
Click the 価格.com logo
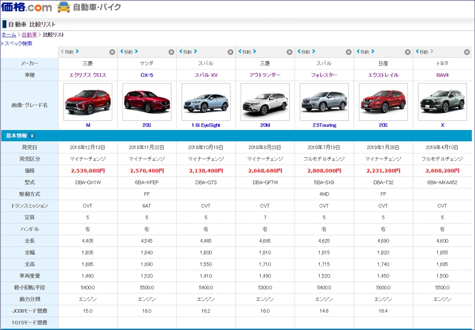click(26, 7)
